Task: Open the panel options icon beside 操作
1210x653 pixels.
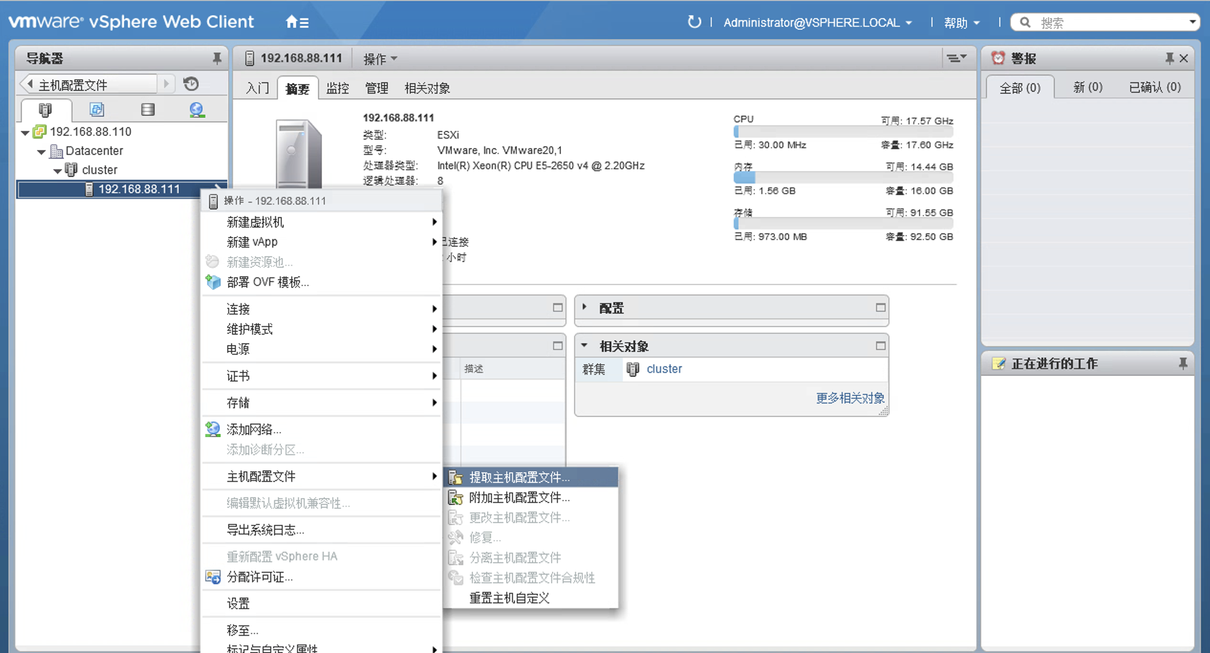Action: pos(956,58)
